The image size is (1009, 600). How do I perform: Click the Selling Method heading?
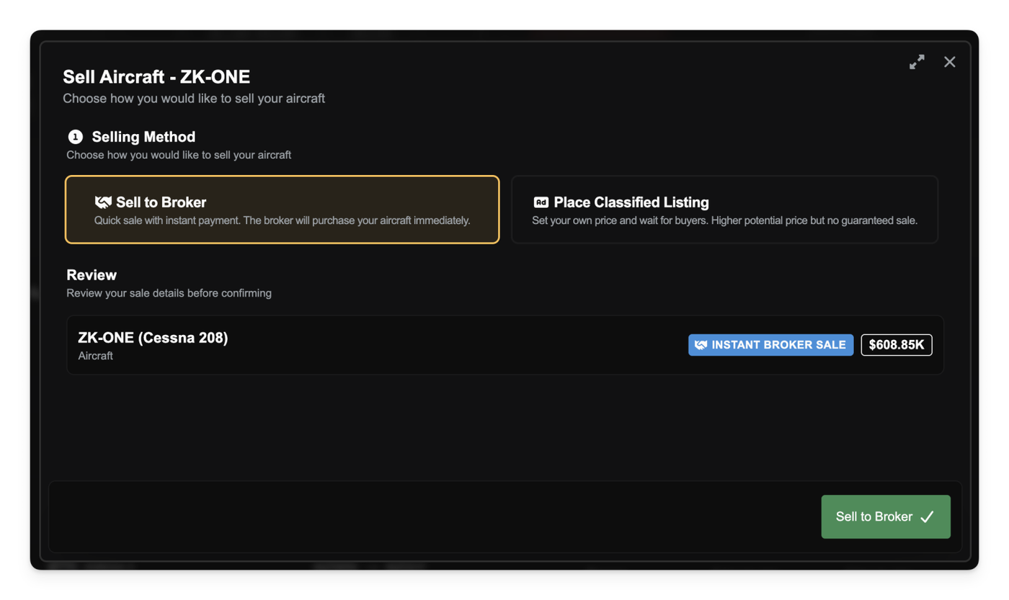[x=143, y=137]
